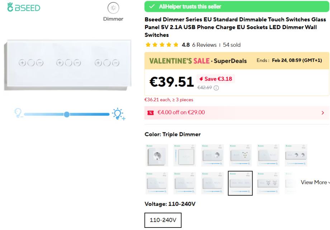Screen dimensions: 330x230
Task: Select the 110-240V voltage option
Action: [163, 220]
